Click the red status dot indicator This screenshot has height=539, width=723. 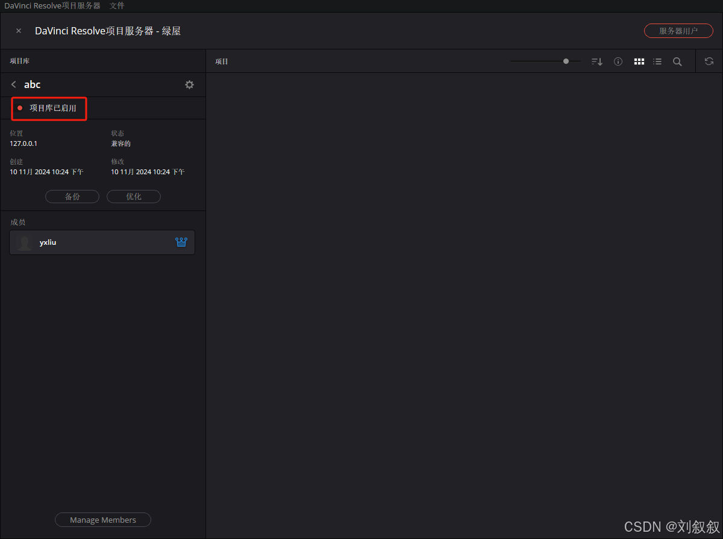(x=20, y=109)
